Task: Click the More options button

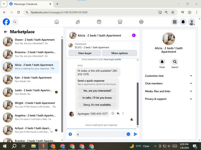Action: click(x=119, y=53)
